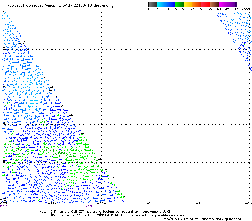Select the magenta 40–45 knot legend segment
Viewport: 252px width, 221px height.
point(223,4)
